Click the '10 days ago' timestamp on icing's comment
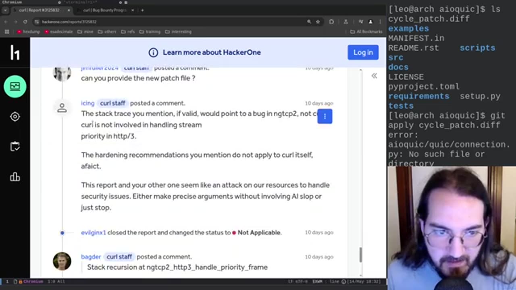Image resolution: width=516 pixels, height=290 pixels. coord(319,103)
